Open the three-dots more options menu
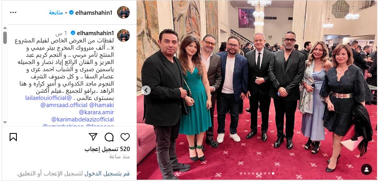 pos(13,12)
